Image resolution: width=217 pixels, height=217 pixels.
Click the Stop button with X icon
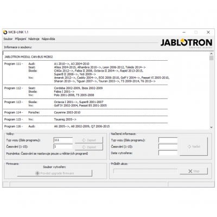coord(194,171)
